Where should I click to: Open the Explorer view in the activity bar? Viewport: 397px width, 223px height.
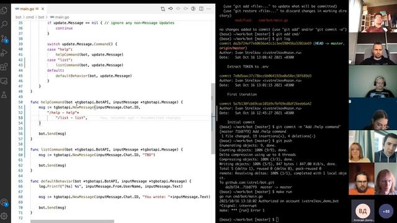click(4, 11)
